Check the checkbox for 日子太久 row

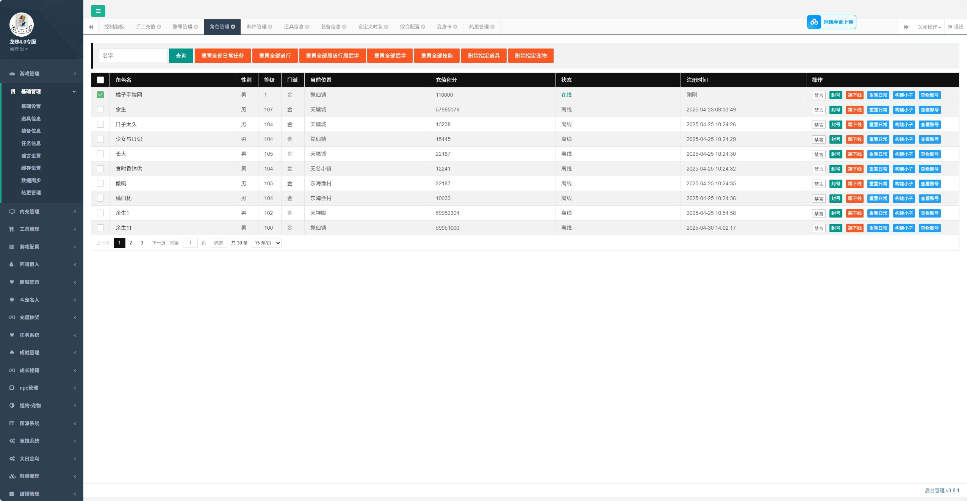tap(100, 124)
